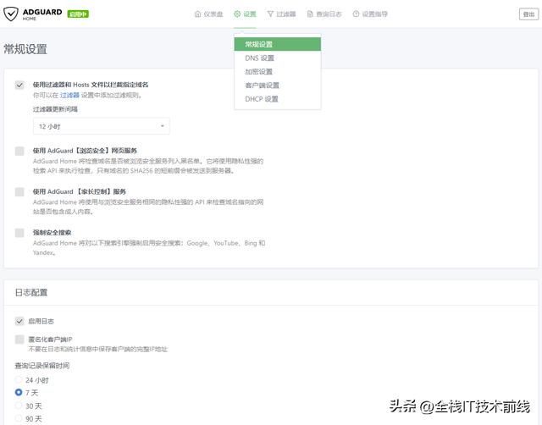Toggle 启用日志 checkbox

(x=19, y=322)
